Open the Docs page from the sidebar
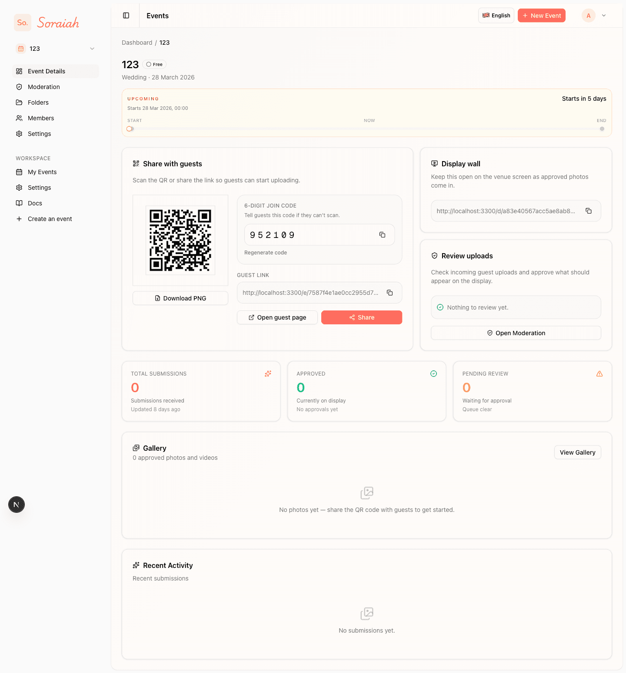The width and height of the screenshot is (626, 673). 34,203
